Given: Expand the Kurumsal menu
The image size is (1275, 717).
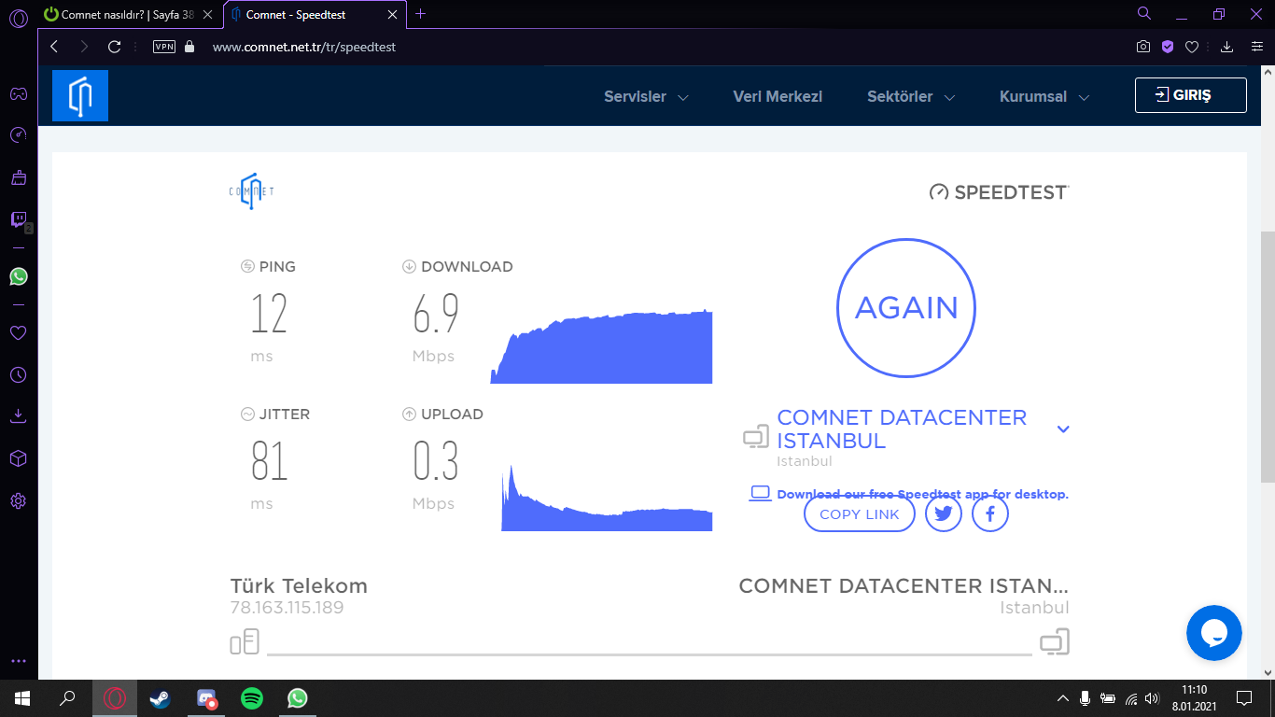Looking at the screenshot, I should pyautogui.click(x=1044, y=96).
